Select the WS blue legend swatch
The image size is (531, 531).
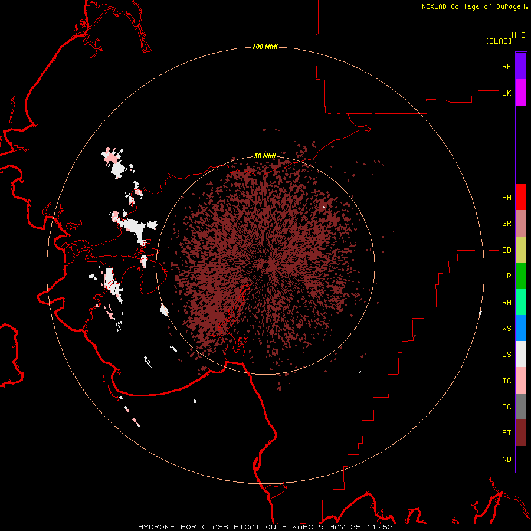click(x=521, y=328)
